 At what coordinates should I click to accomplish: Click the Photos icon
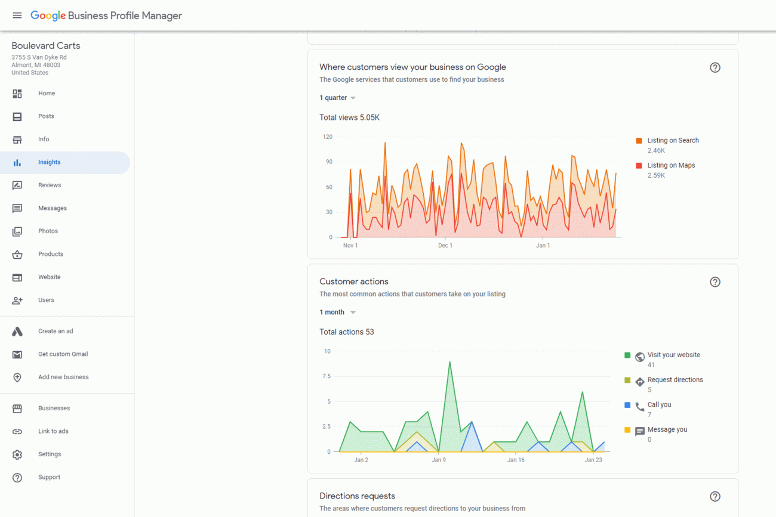(x=17, y=231)
